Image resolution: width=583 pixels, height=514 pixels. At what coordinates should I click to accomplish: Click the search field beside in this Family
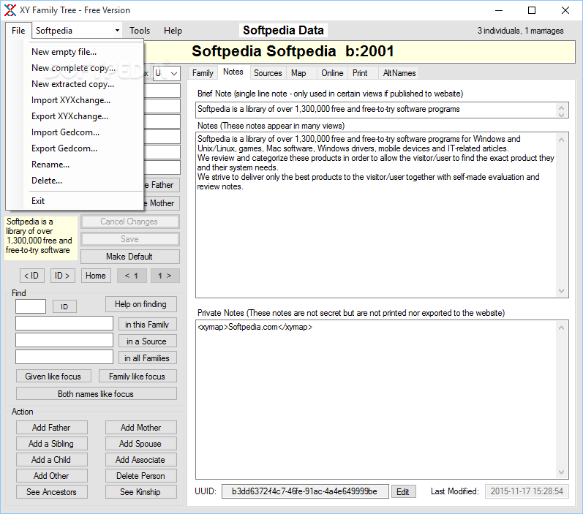64,323
